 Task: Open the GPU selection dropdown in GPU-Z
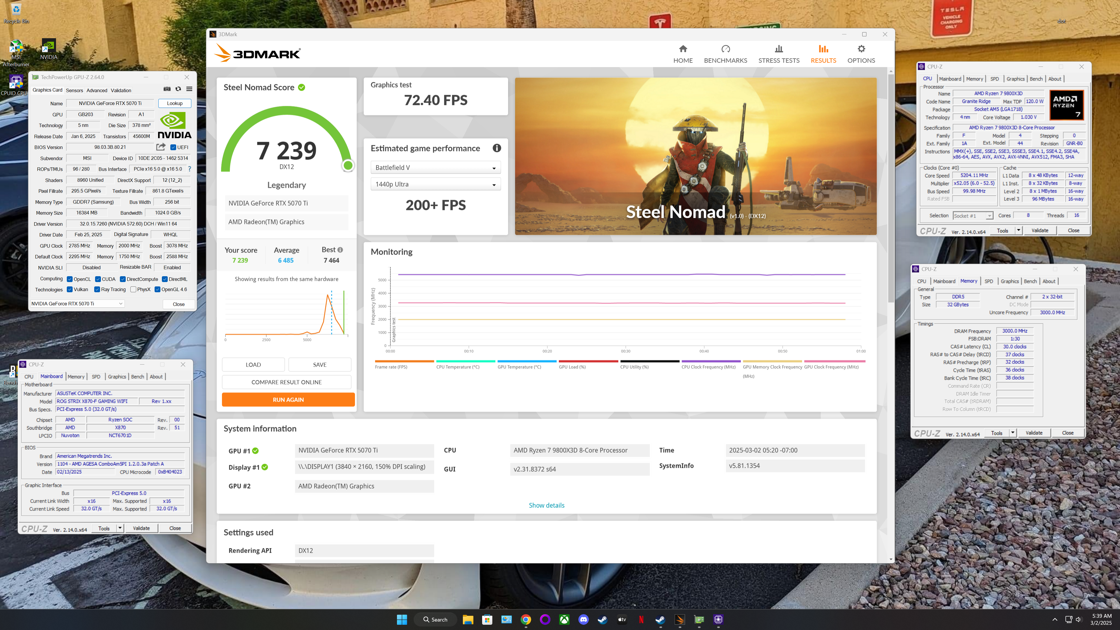click(77, 303)
